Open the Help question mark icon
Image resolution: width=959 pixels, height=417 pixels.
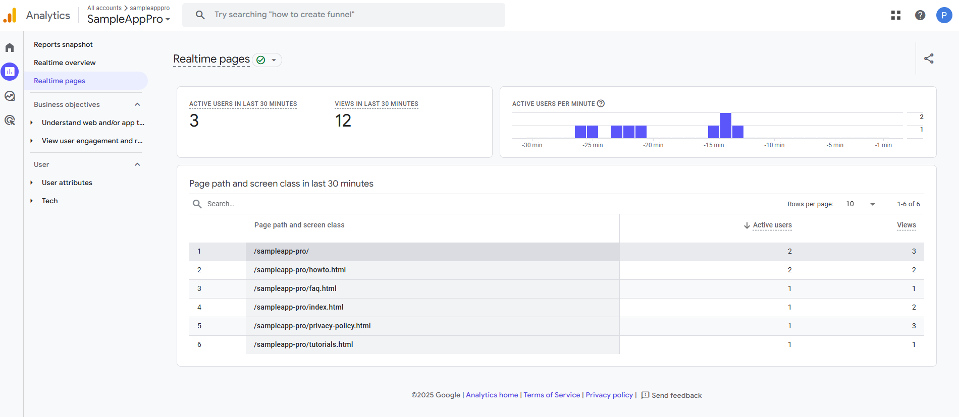pos(920,15)
